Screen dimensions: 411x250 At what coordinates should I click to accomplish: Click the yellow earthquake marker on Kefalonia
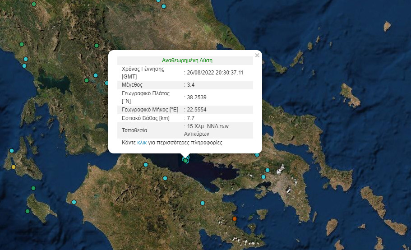[x=14, y=167]
